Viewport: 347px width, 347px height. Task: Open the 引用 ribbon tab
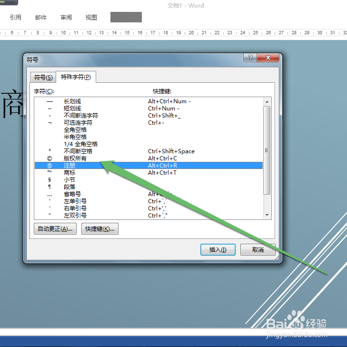point(16,18)
